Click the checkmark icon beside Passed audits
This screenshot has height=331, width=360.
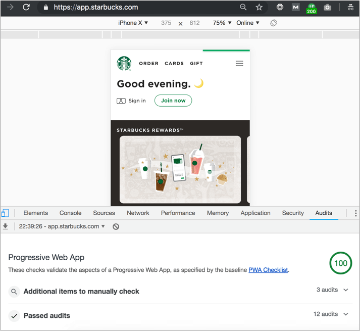click(14, 316)
